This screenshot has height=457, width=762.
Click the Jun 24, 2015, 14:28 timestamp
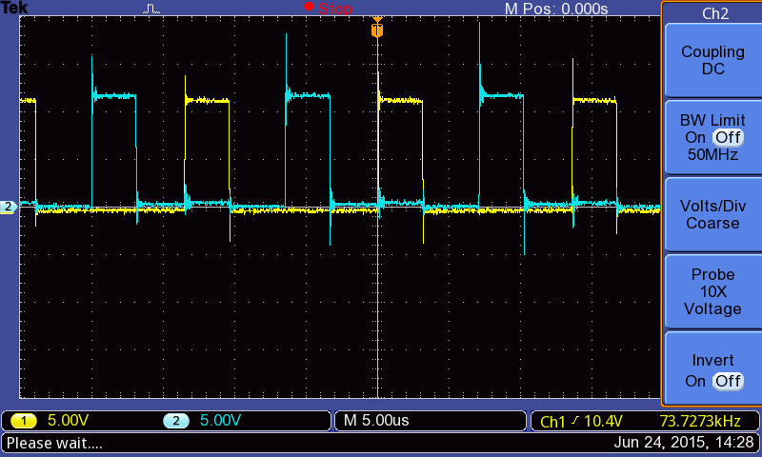(x=684, y=442)
